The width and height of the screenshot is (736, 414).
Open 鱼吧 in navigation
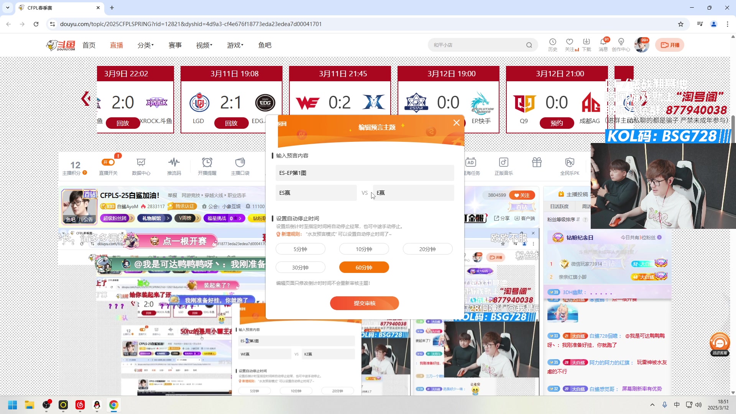click(265, 45)
